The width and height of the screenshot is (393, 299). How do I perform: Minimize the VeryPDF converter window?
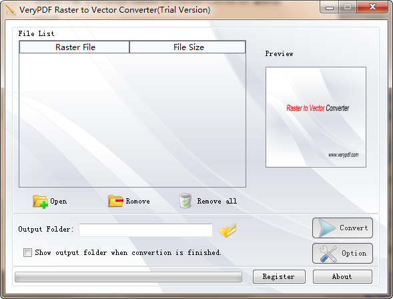tap(330, 7)
